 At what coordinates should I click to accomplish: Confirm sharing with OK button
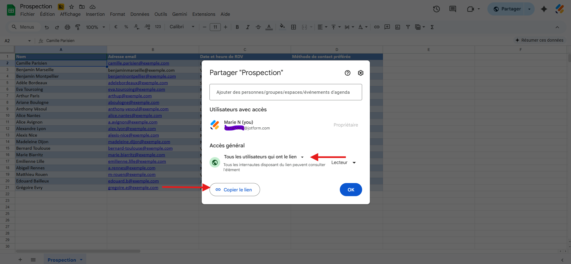point(351,190)
